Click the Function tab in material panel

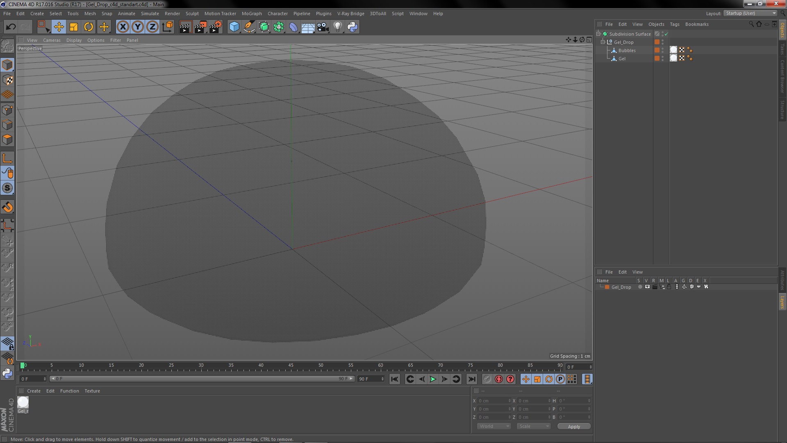pyautogui.click(x=69, y=390)
